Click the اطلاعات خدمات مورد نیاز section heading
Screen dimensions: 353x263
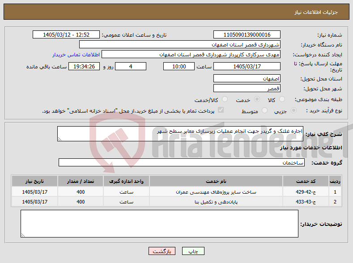[311, 148]
